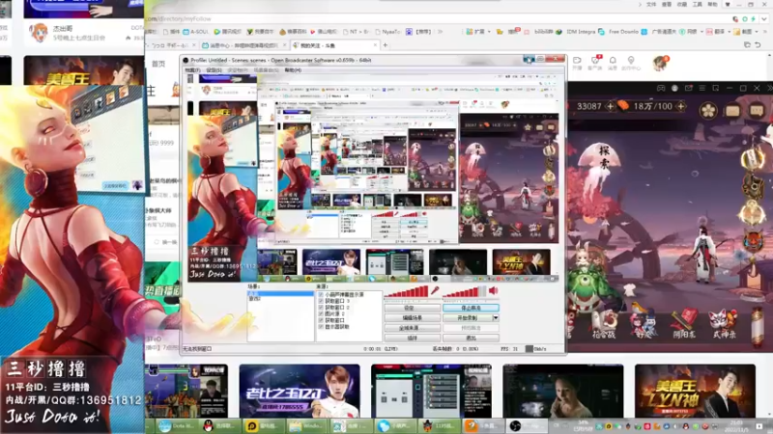The image size is (773, 434).
Task: Toggle checkbox for 图片源 2 source
Action: click(321, 313)
